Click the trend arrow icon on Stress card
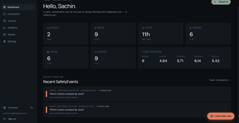Image resolution: width=239 pixels, height=123 pixels. [95, 52]
